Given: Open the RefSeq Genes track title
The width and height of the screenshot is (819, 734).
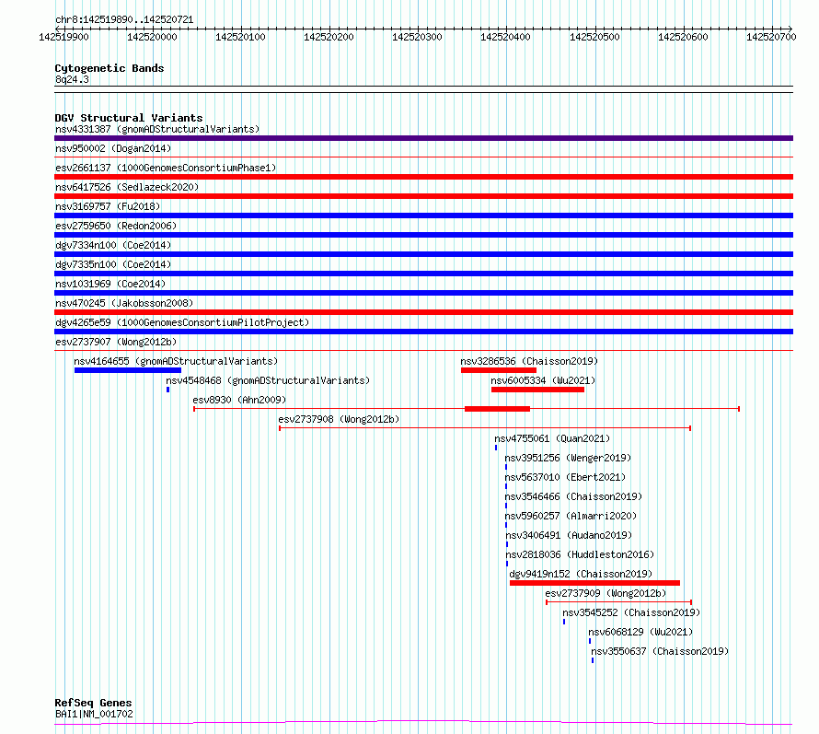Looking at the screenshot, I should [93, 703].
